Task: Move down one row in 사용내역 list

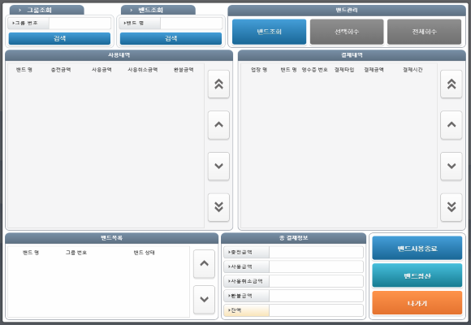Action: tap(218, 166)
